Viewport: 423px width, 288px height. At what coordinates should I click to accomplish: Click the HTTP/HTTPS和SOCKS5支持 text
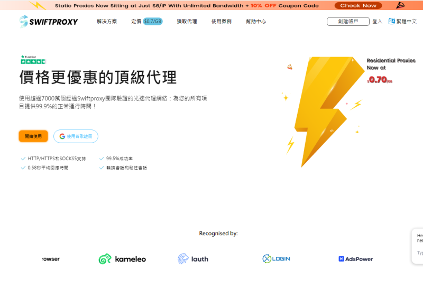click(57, 159)
